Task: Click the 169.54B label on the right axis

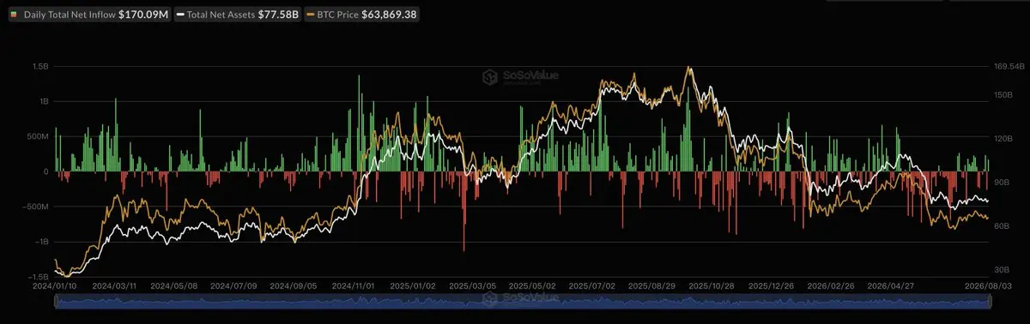Action: [1009, 66]
